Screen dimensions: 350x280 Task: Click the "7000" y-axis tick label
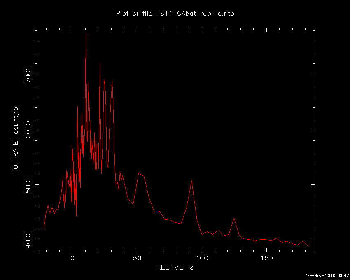coord(28,75)
